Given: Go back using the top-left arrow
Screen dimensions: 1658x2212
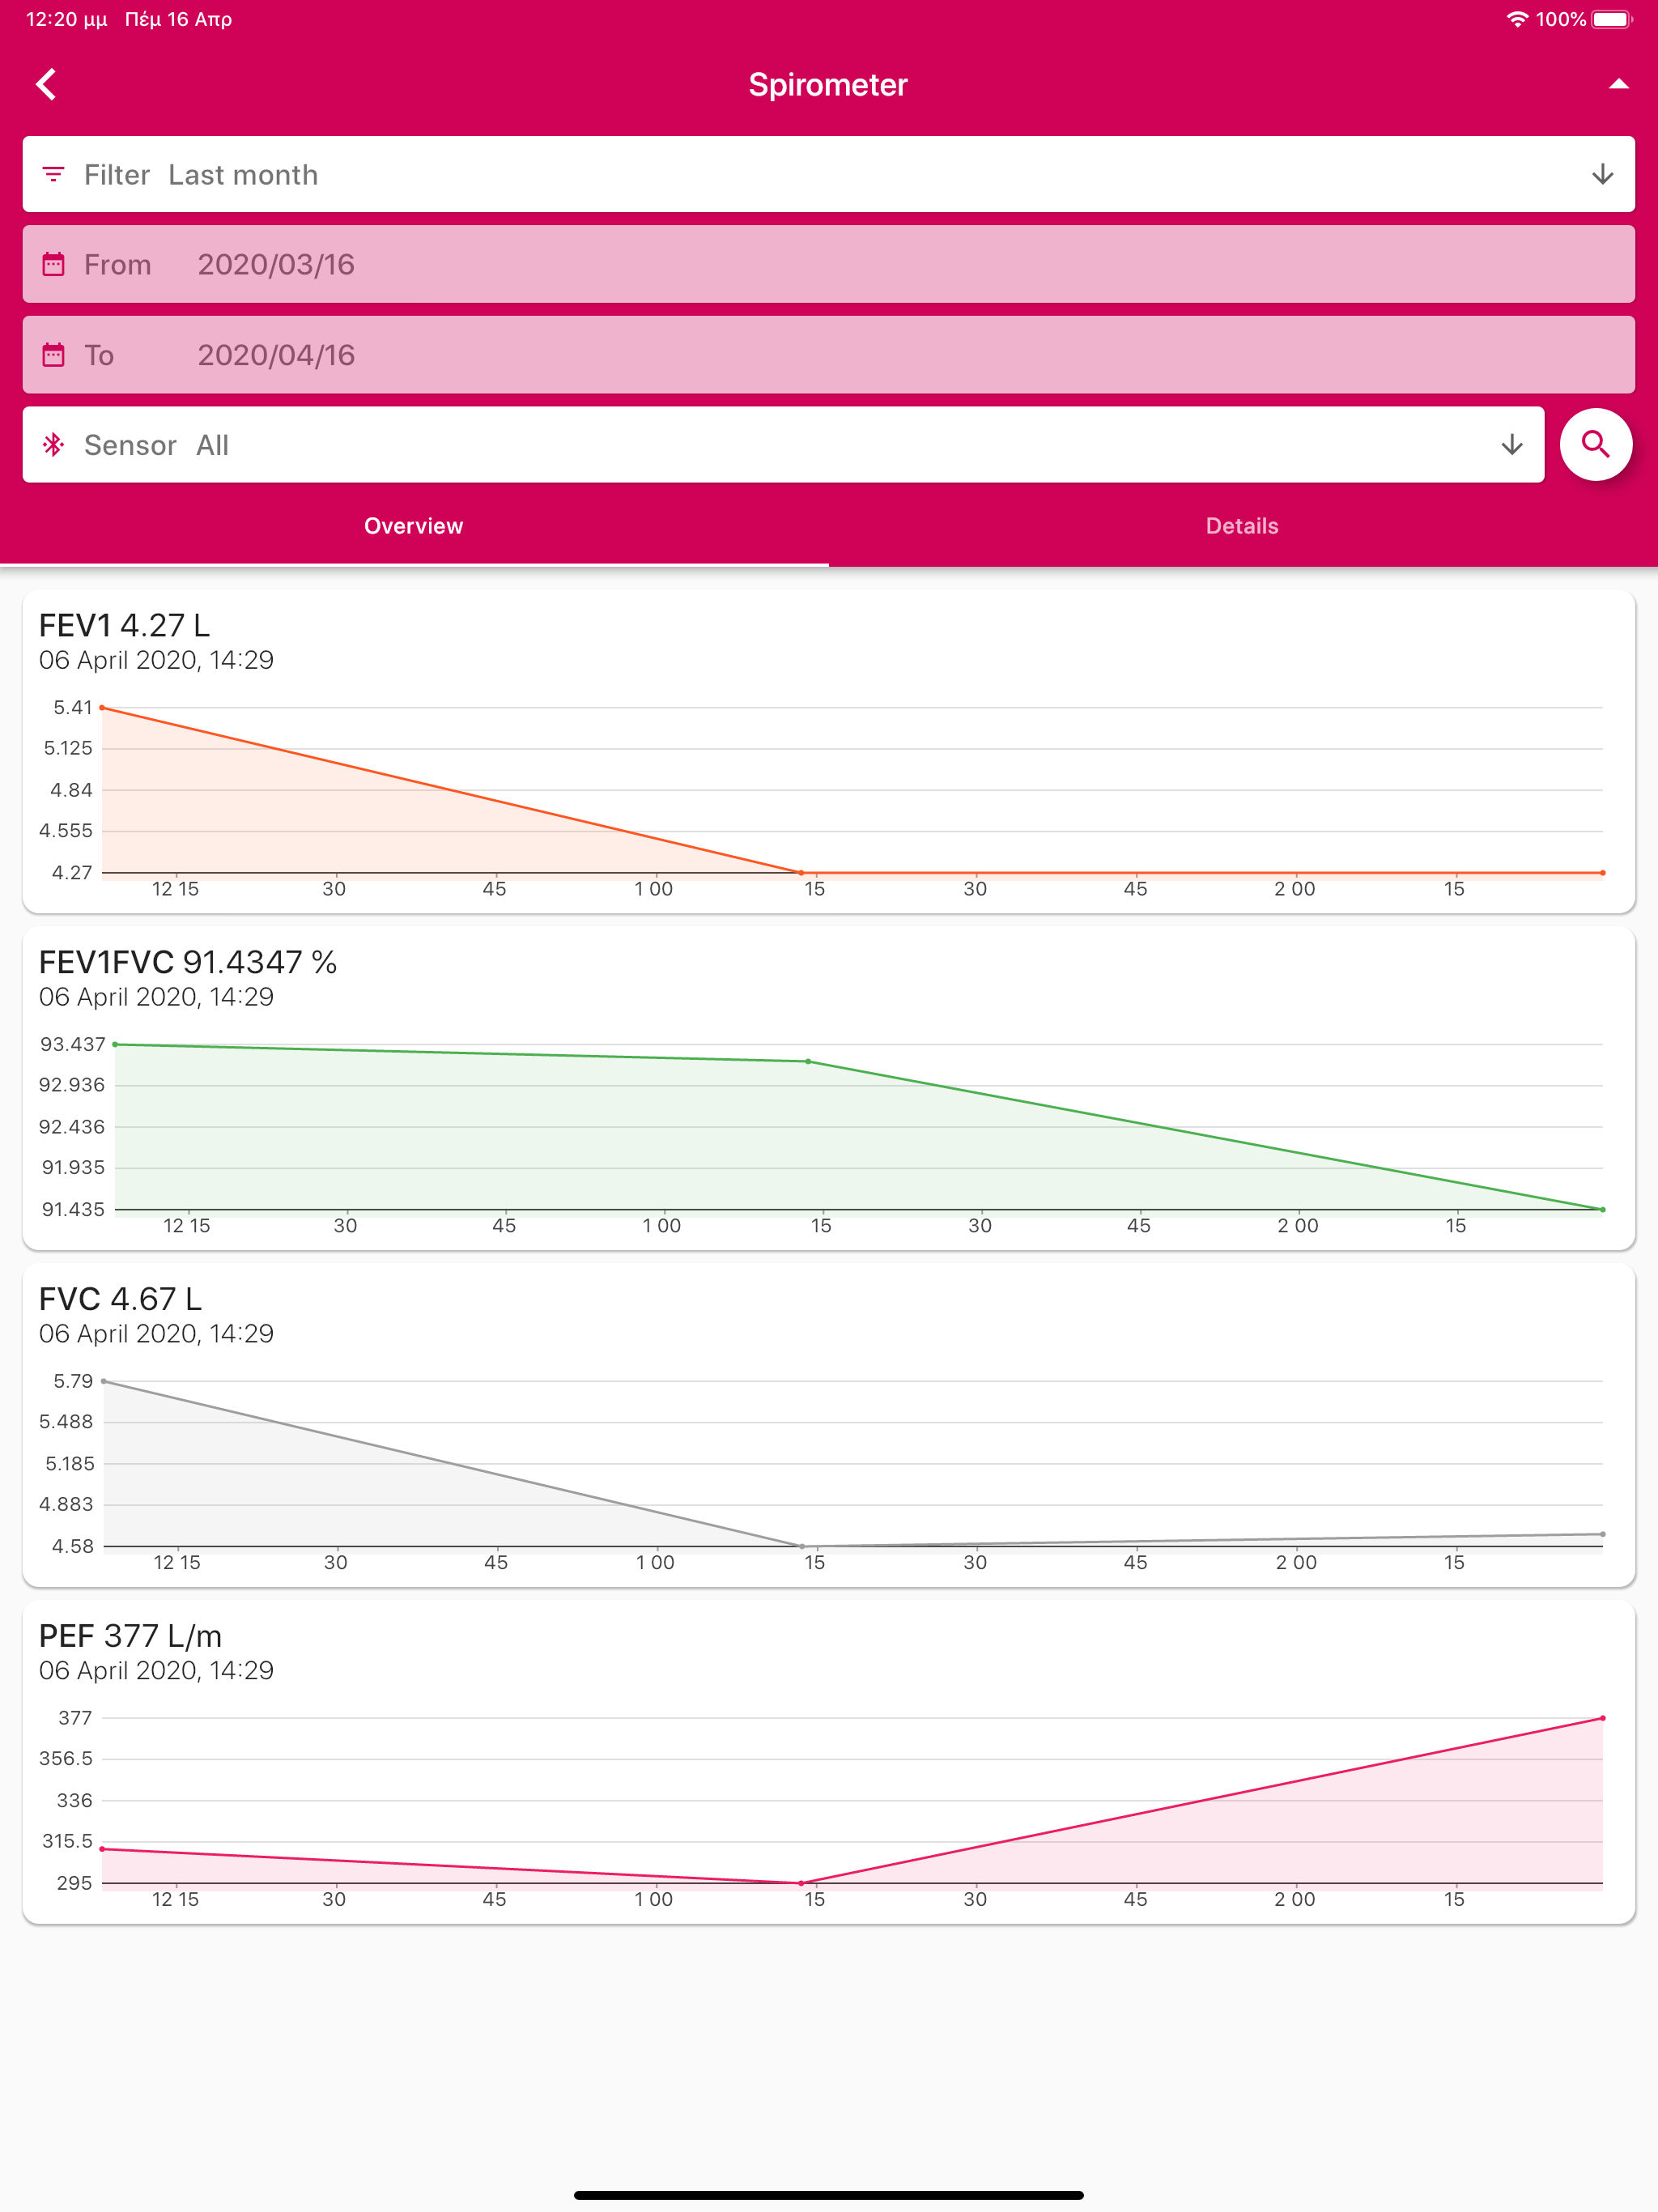Looking at the screenshot, I should click(46, 85).
